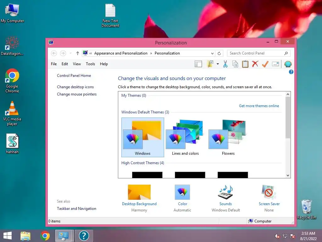This screenshot has width=322, height=242.
Task: Click the Back navigation arrow
Action: [x=54, y=53]
